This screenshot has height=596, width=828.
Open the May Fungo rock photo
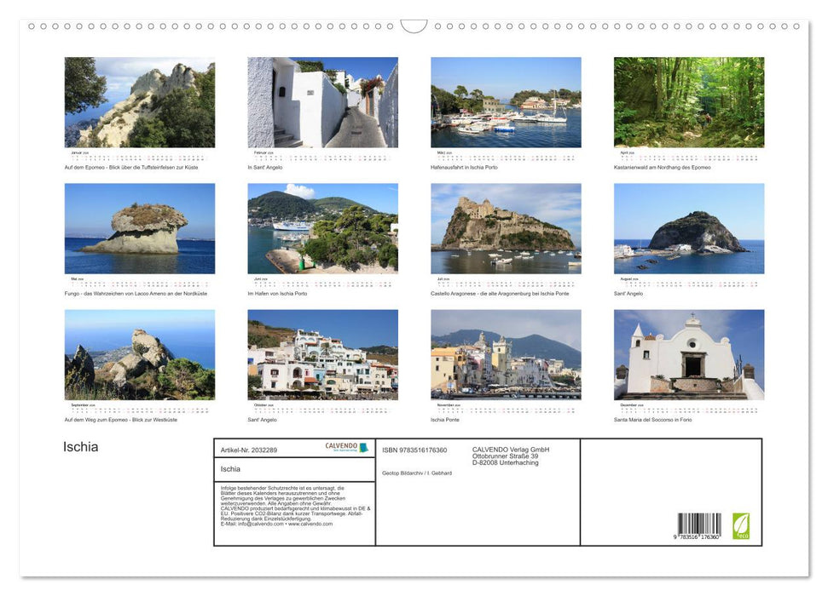(139, 228)
